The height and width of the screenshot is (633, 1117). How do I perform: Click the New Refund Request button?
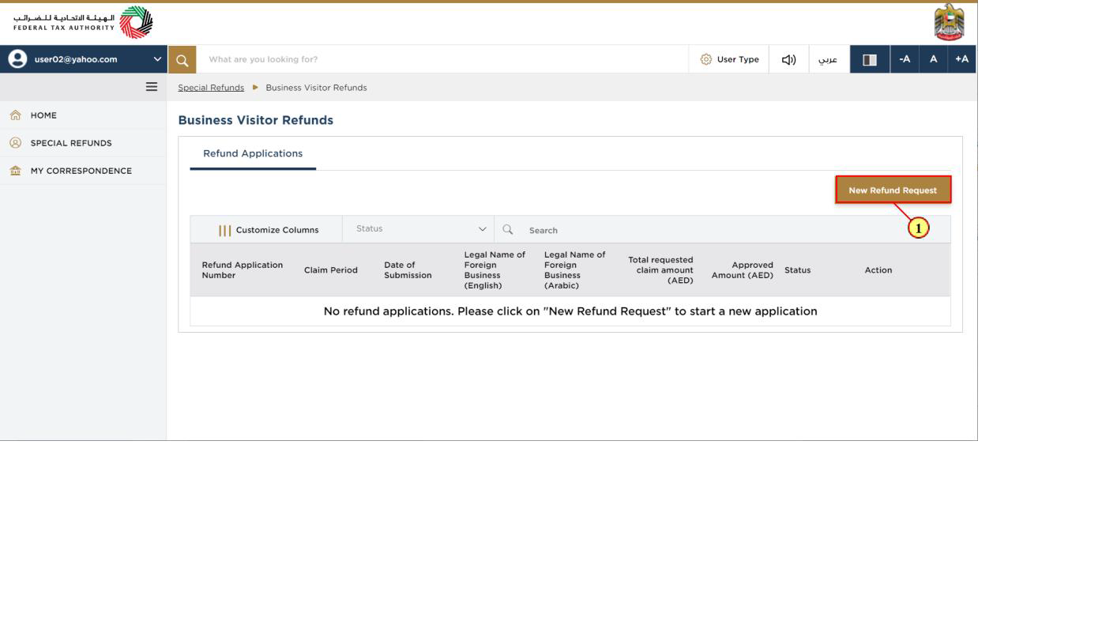[893, 190]
